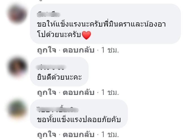Reply to ขอหั้ยแข็งแรงปลอยภัยคับ via ตอบกลับ
Viewport: 188px width, 139px height.
tap(78, 134)
